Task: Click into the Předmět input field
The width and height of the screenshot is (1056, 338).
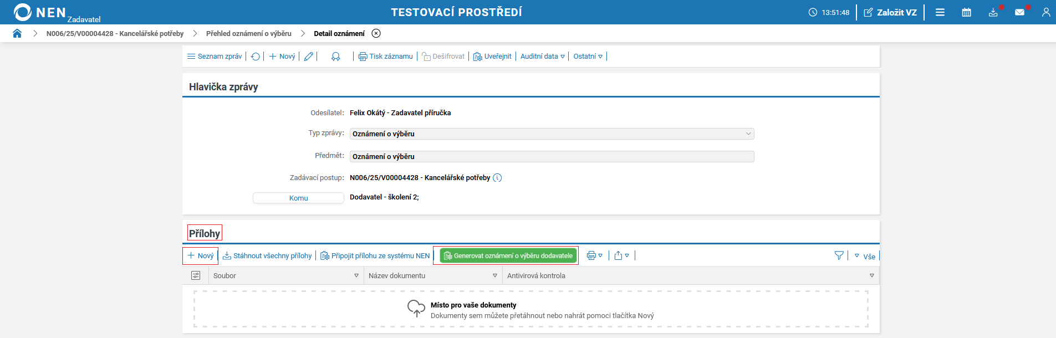Action: point(552,157)
